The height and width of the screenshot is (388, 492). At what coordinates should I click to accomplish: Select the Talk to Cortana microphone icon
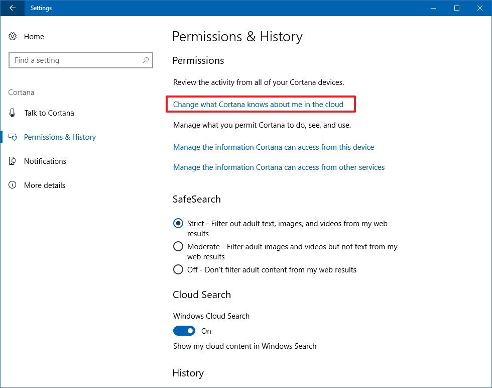[x=13, y=113]
